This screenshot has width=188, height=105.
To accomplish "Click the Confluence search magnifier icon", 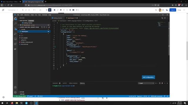I will pyautogui.click(x=156, y=10).
